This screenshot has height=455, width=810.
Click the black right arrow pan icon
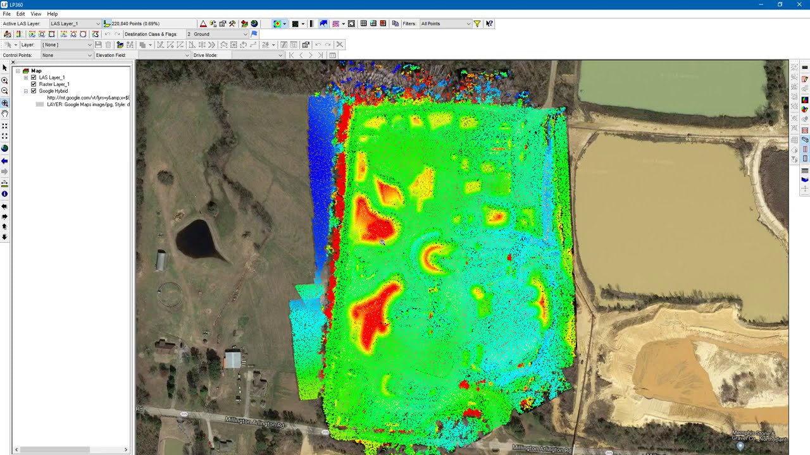tap(4, 217)
